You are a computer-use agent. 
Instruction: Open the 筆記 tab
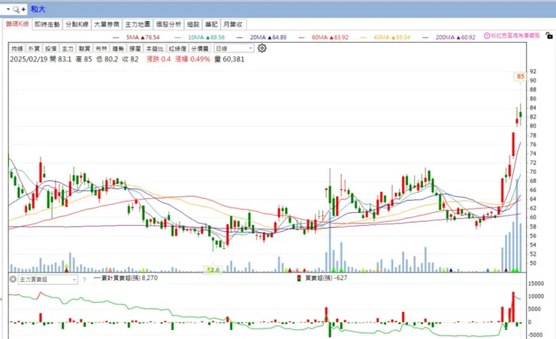(x=211, y=25)
